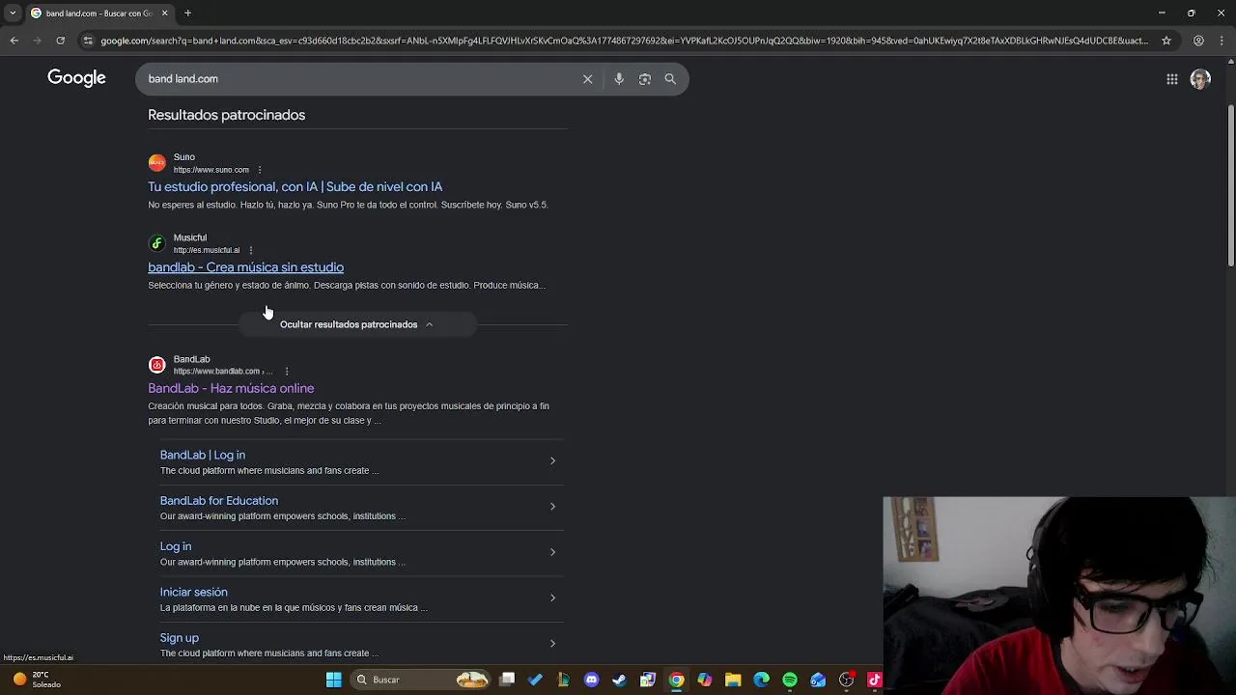Viewport: 1236px width, 695px height.
Task: Open 'BandLab | Log in' sitelink
Action: [203, 455]
